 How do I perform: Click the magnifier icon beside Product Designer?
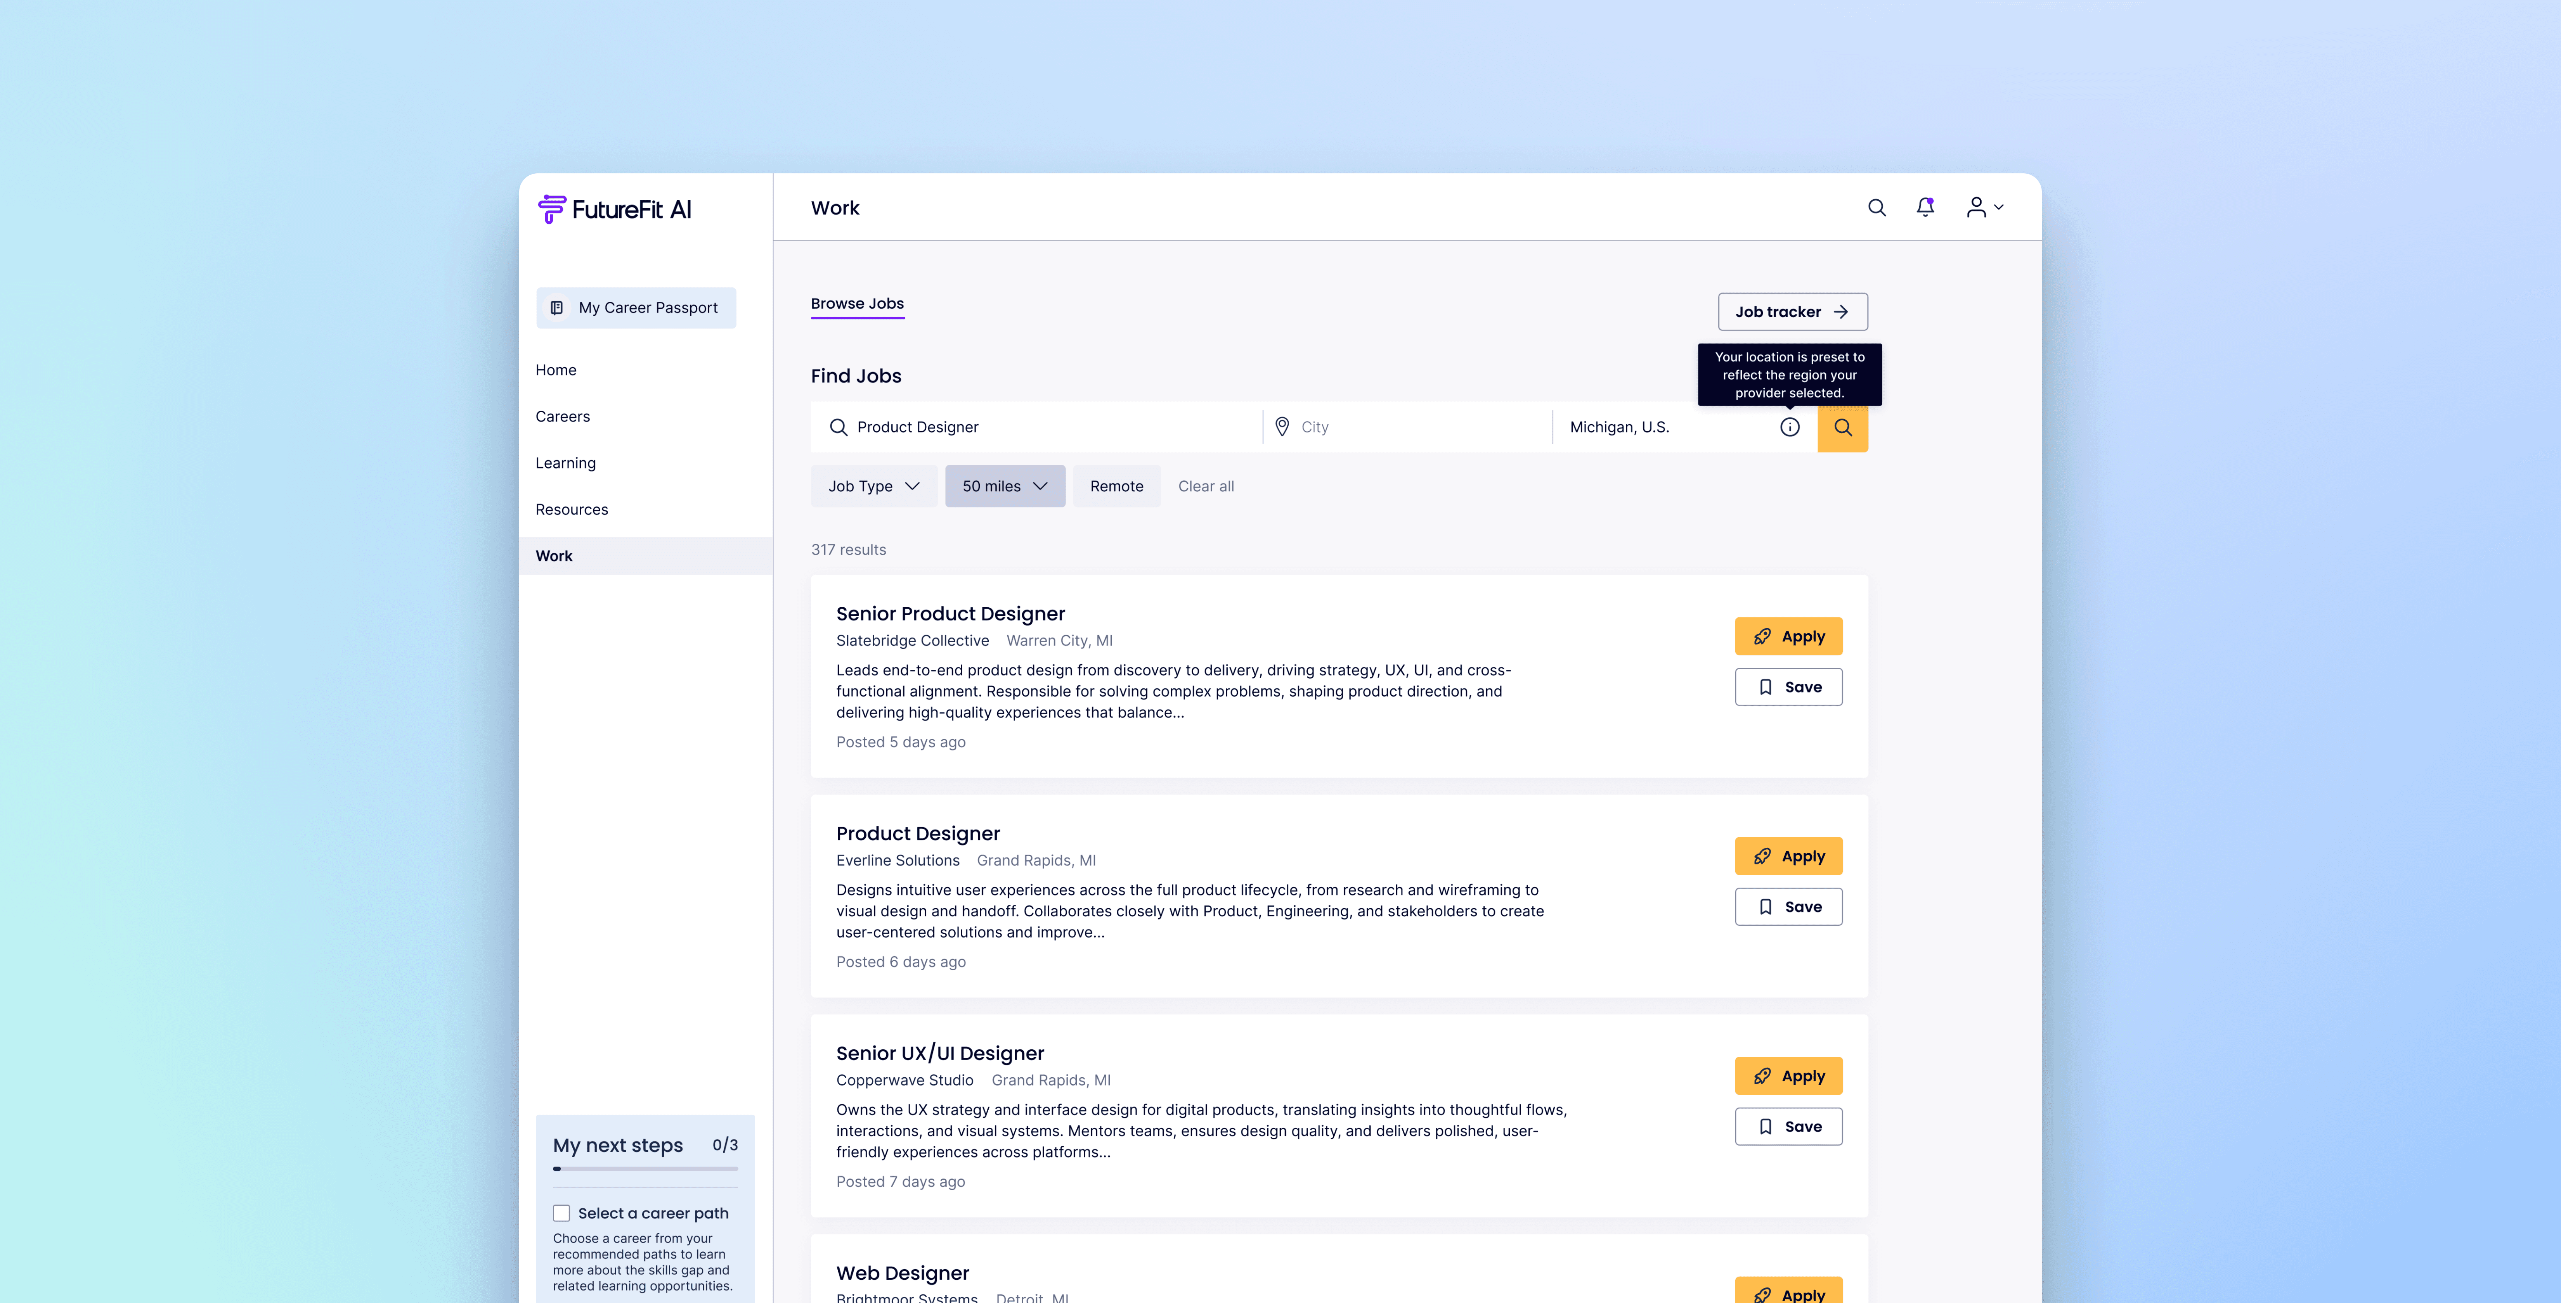838,427
